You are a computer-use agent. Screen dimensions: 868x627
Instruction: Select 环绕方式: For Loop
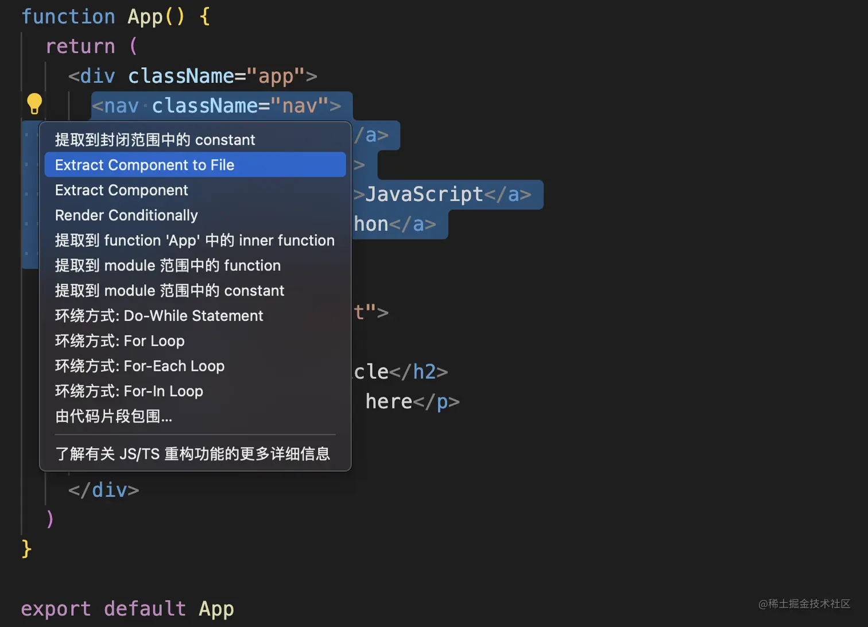click(x=195, y=341)
